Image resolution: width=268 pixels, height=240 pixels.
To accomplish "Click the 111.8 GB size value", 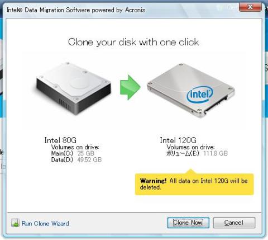I will [216, 153].
